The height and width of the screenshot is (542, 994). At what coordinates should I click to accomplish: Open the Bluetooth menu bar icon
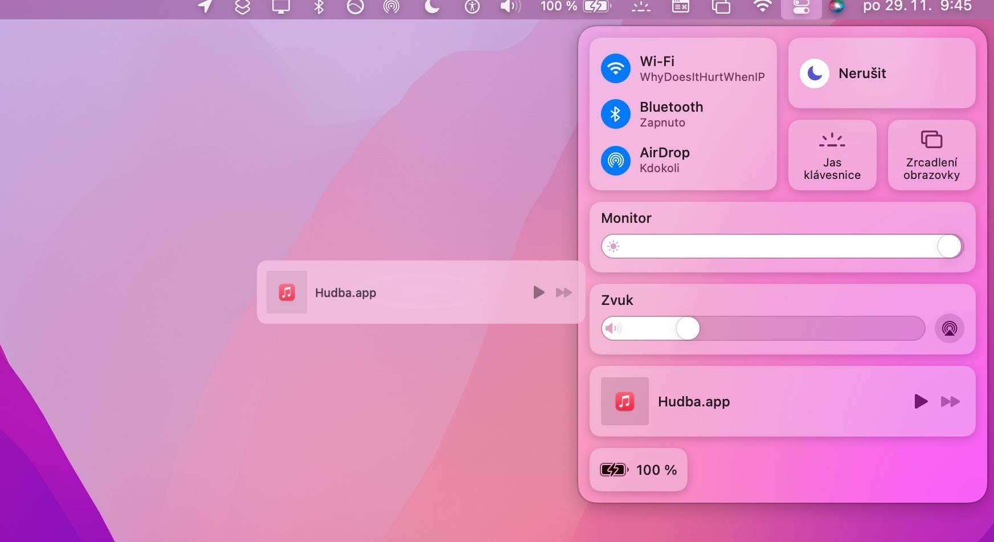319,6
